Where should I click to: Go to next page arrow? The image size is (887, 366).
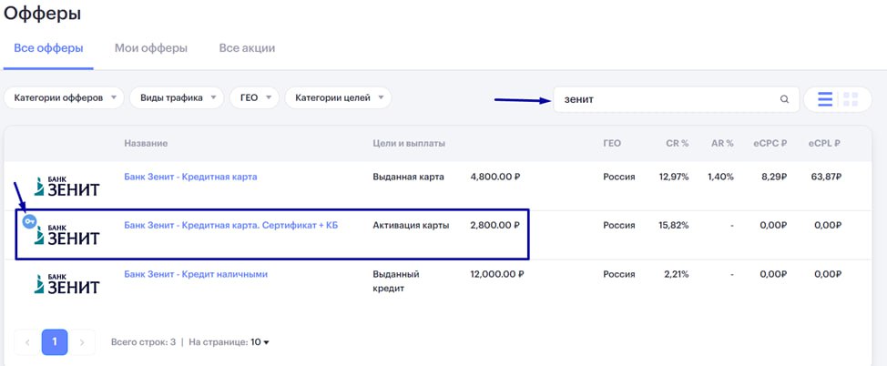pyautogui.click(x=82, y=342)
